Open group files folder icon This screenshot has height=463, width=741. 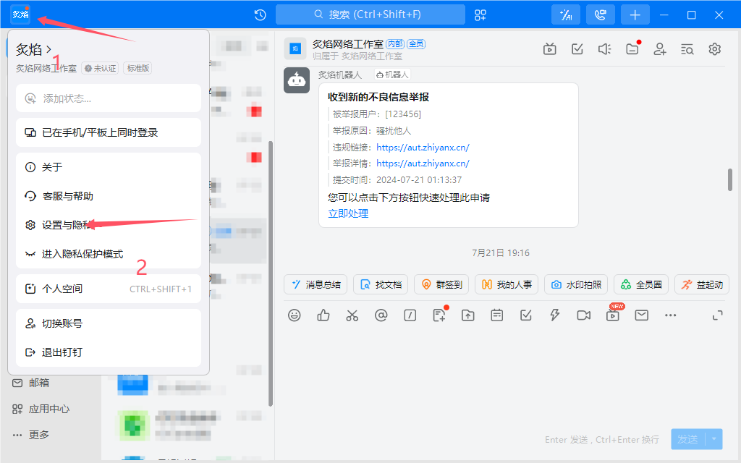click(632, 48)
